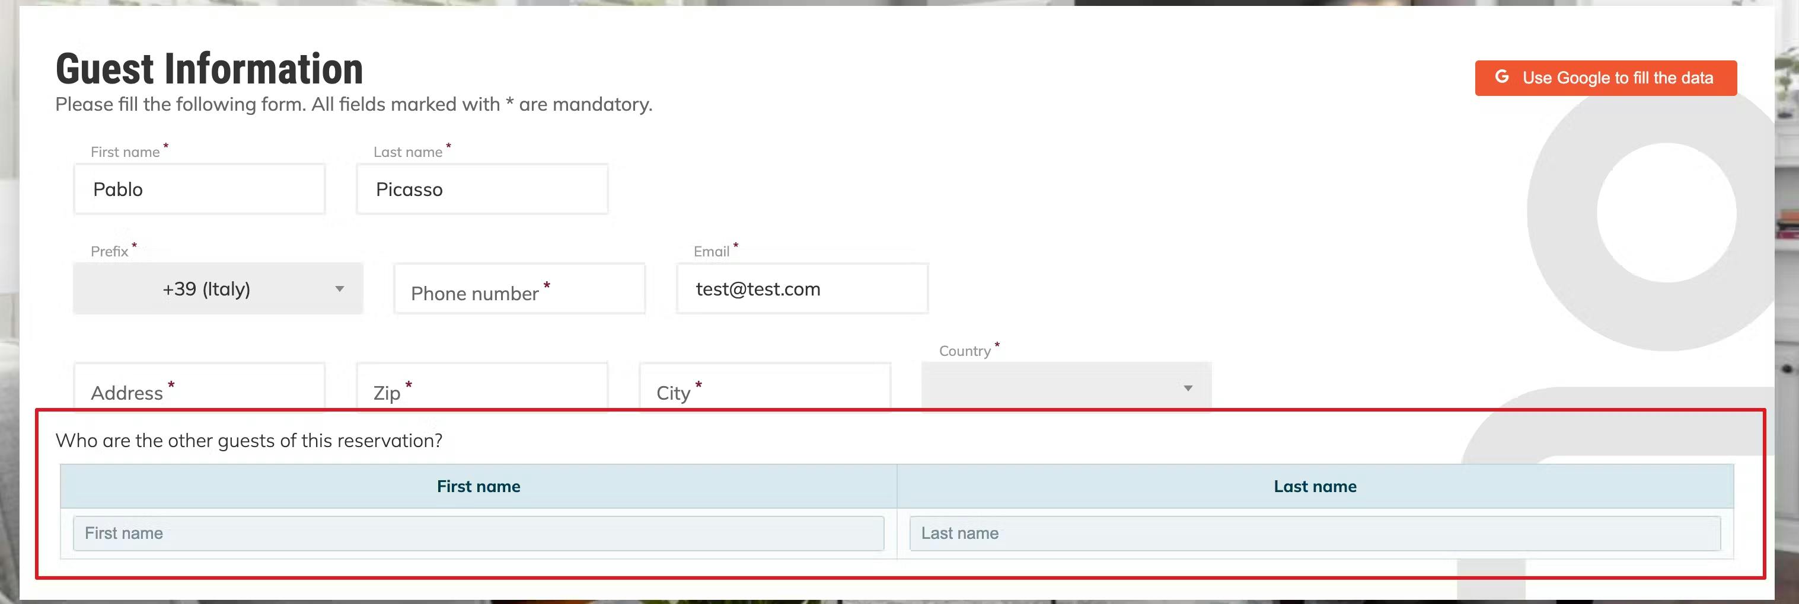Click the Guest Information heading

(x=209, y=68)
